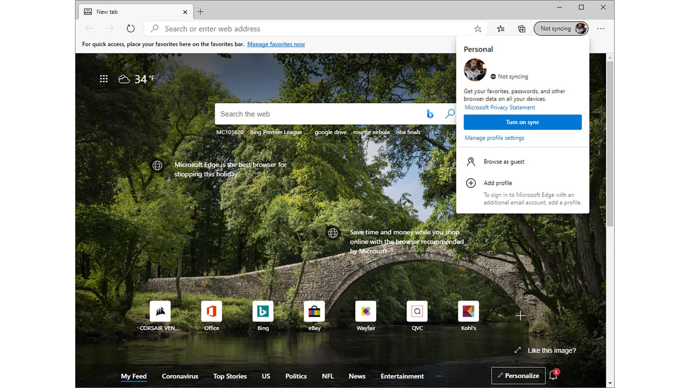Open the notifications bell icon
Screen dimensions: 690x388
tap(553, 375)
